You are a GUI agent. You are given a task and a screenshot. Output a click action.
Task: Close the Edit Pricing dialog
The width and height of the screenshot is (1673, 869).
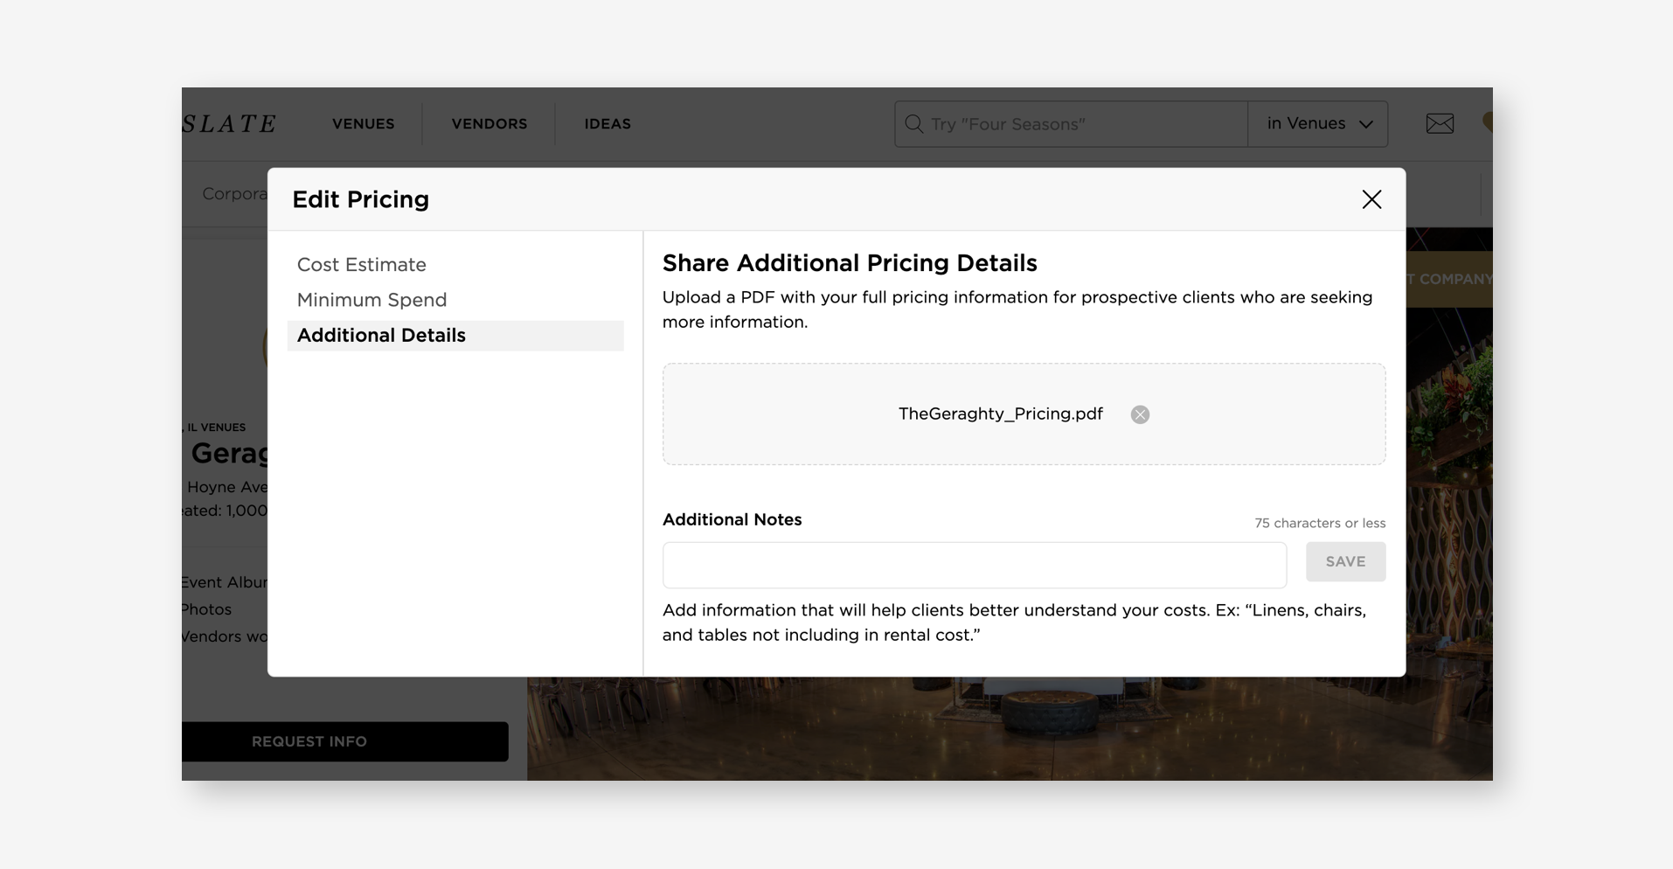click(1371, 199)
